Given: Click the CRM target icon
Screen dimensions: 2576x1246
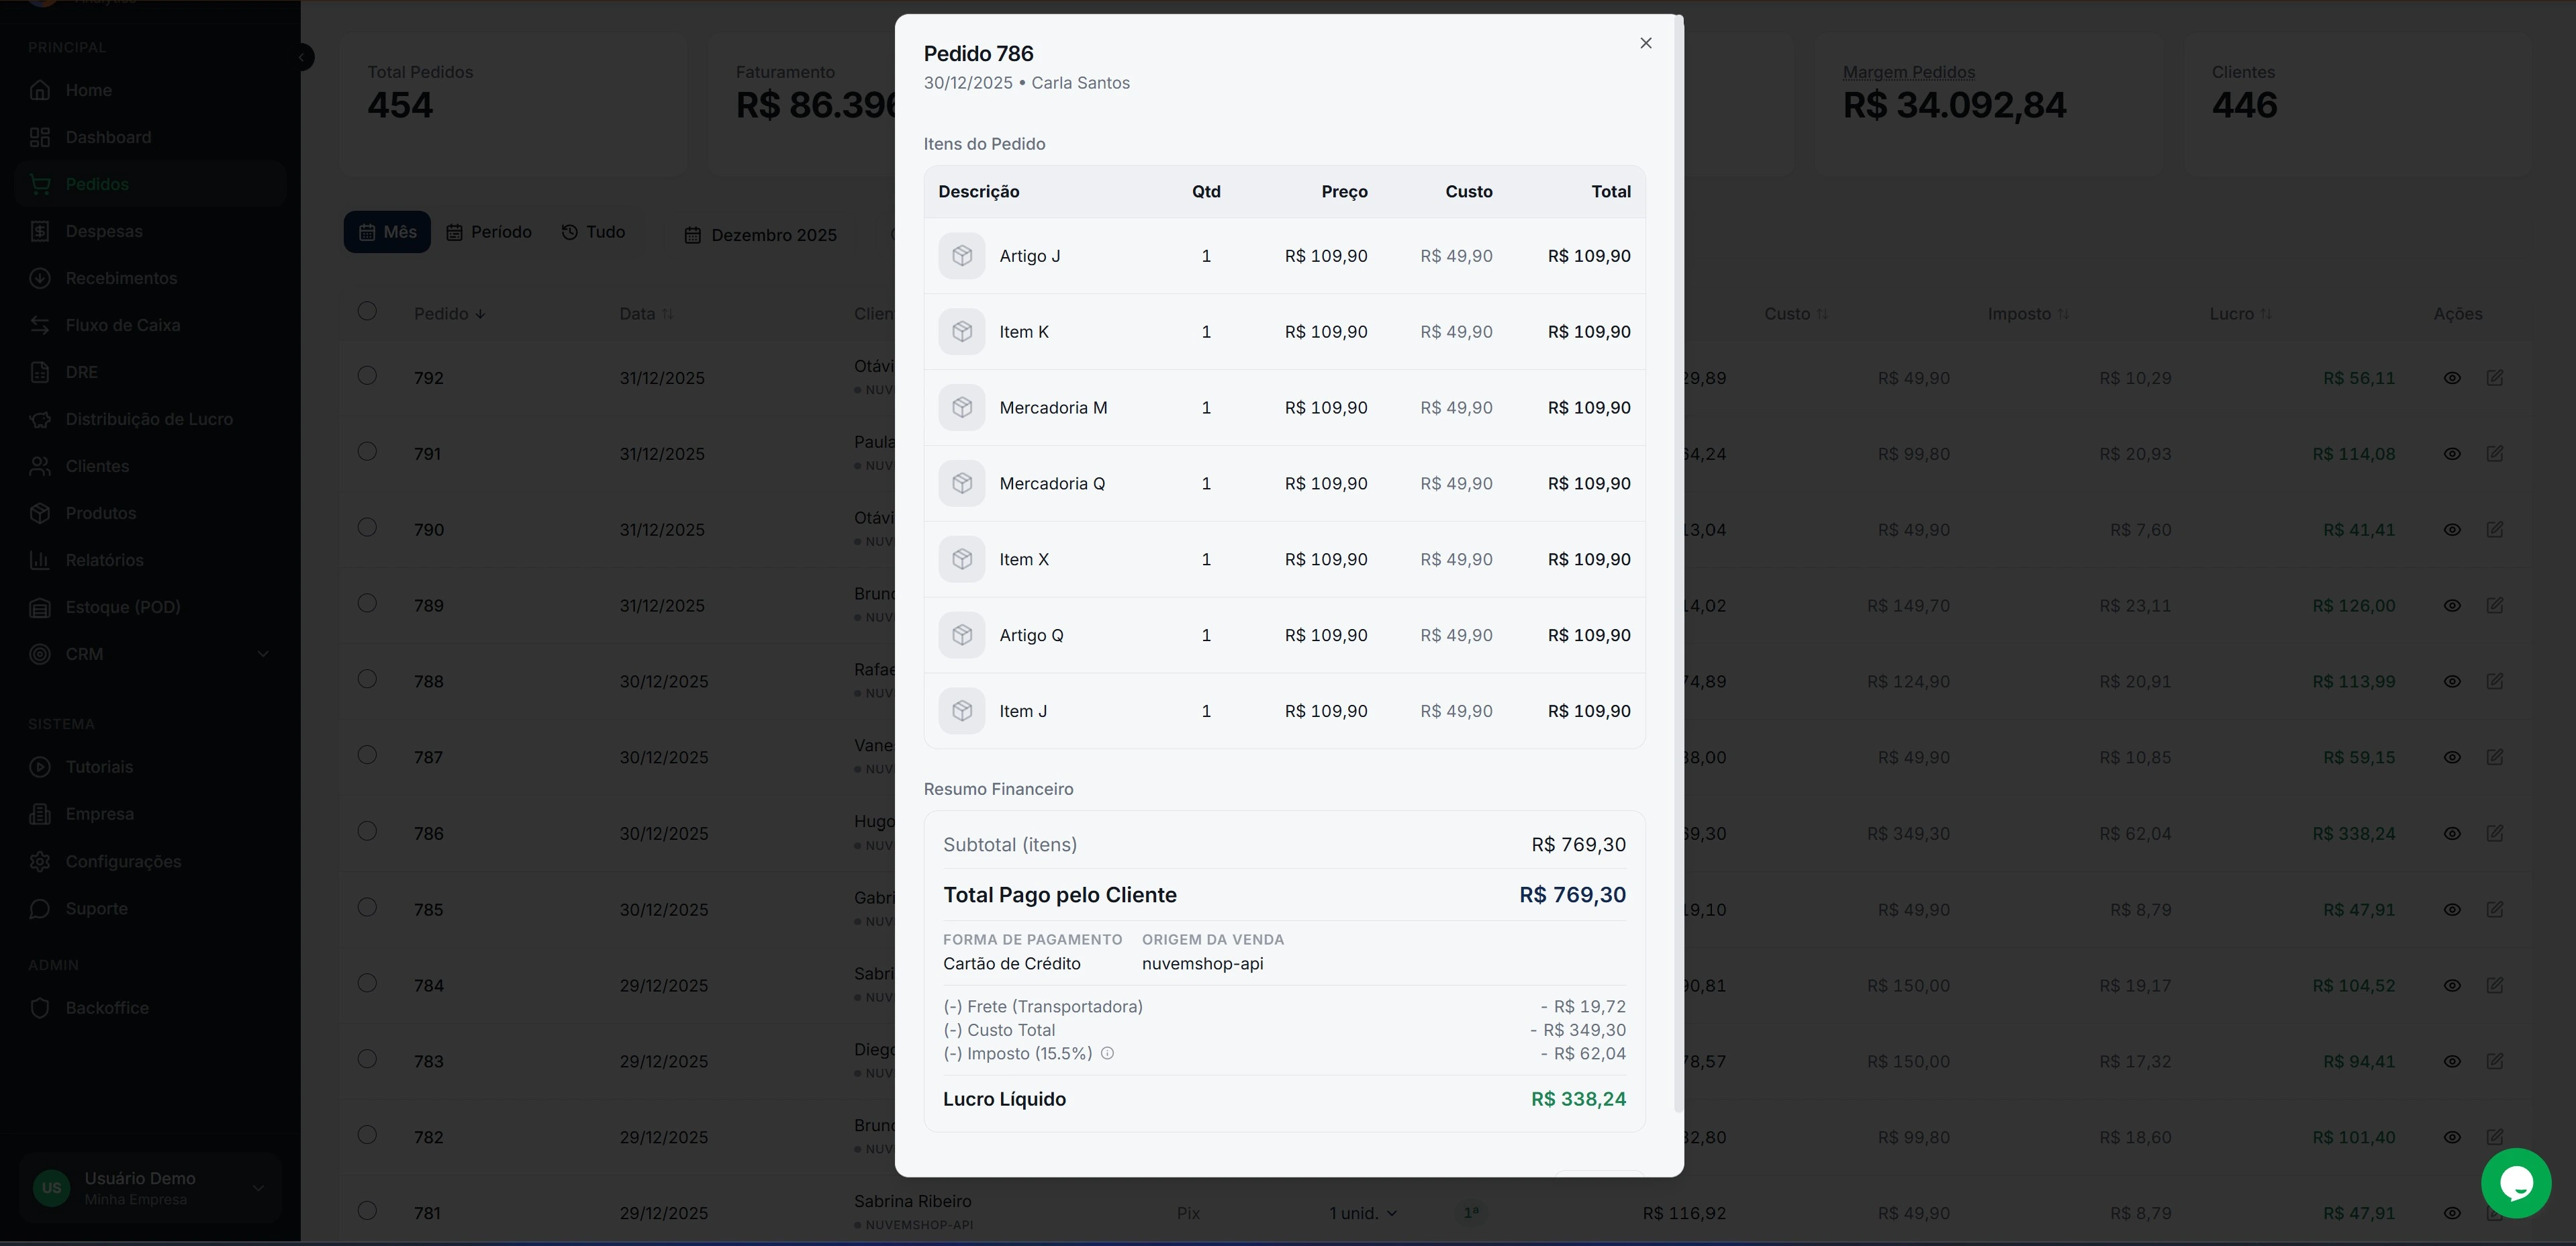Looking at the screenshot, I should coord(40,654).
